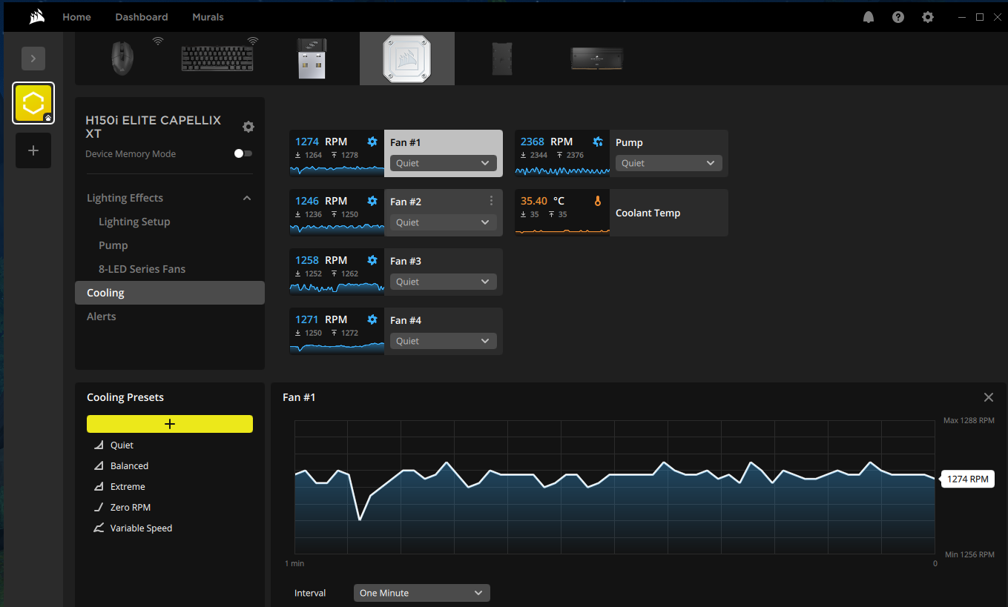Open Pump lighting menu item
This screenshot has width=1008, height=607.
[x=113, y=245]
